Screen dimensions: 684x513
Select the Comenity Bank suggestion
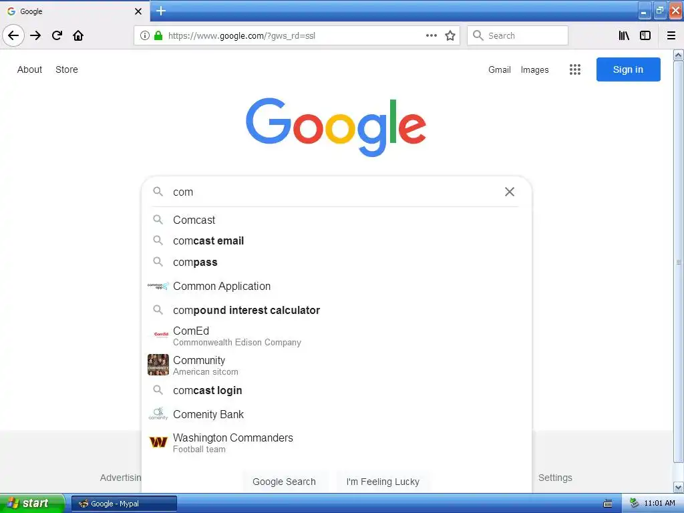(x=337, y=414)
